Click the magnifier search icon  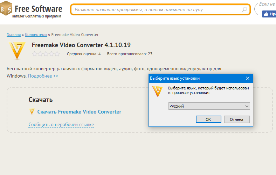coord(244,9)
